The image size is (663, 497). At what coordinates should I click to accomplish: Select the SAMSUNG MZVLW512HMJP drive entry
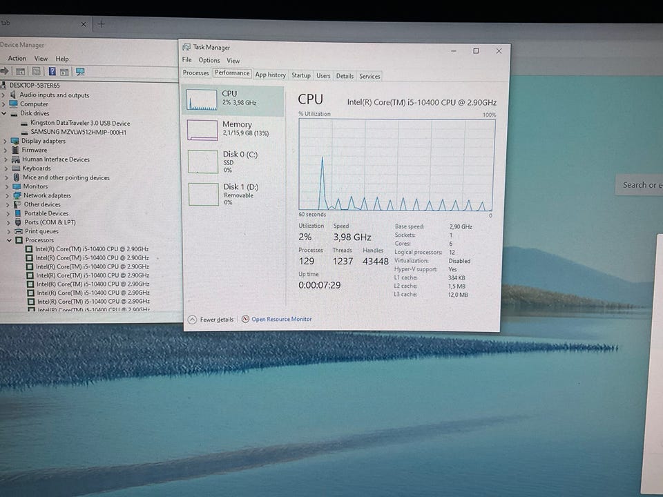pos(78,132)
